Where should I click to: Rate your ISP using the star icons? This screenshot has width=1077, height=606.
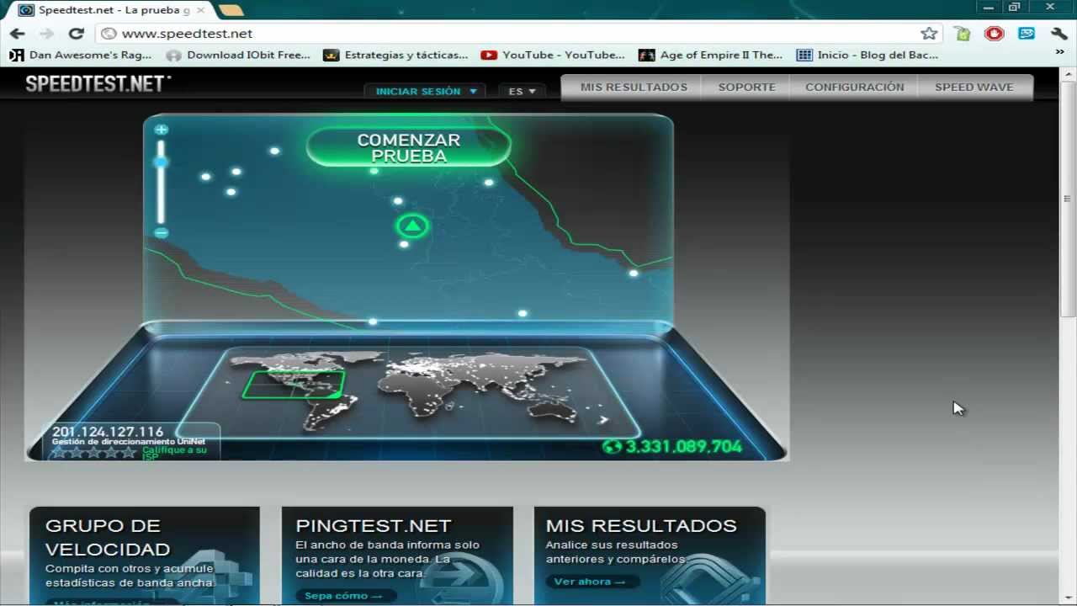coord(94,452)
